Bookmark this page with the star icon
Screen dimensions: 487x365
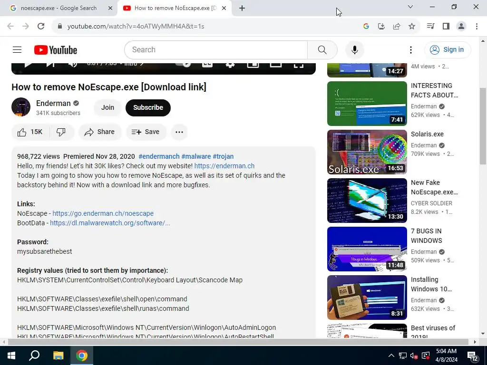[x=411, y=26]
